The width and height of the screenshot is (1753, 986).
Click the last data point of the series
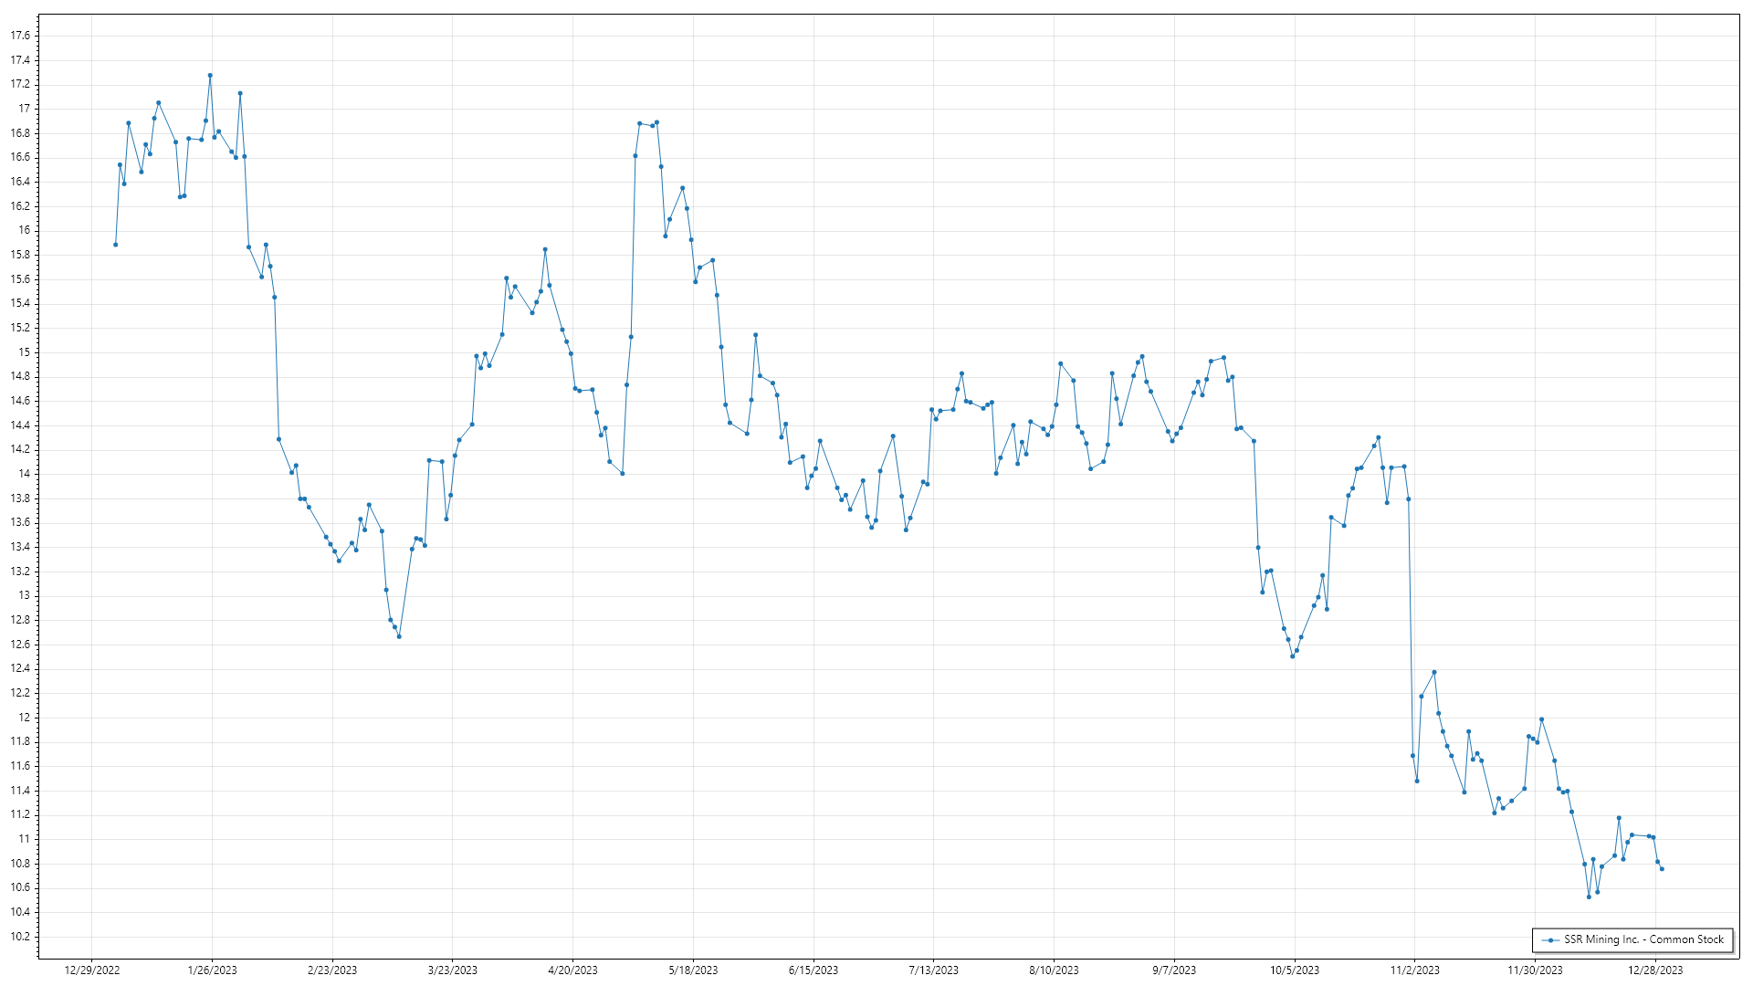click(1662, 869)
